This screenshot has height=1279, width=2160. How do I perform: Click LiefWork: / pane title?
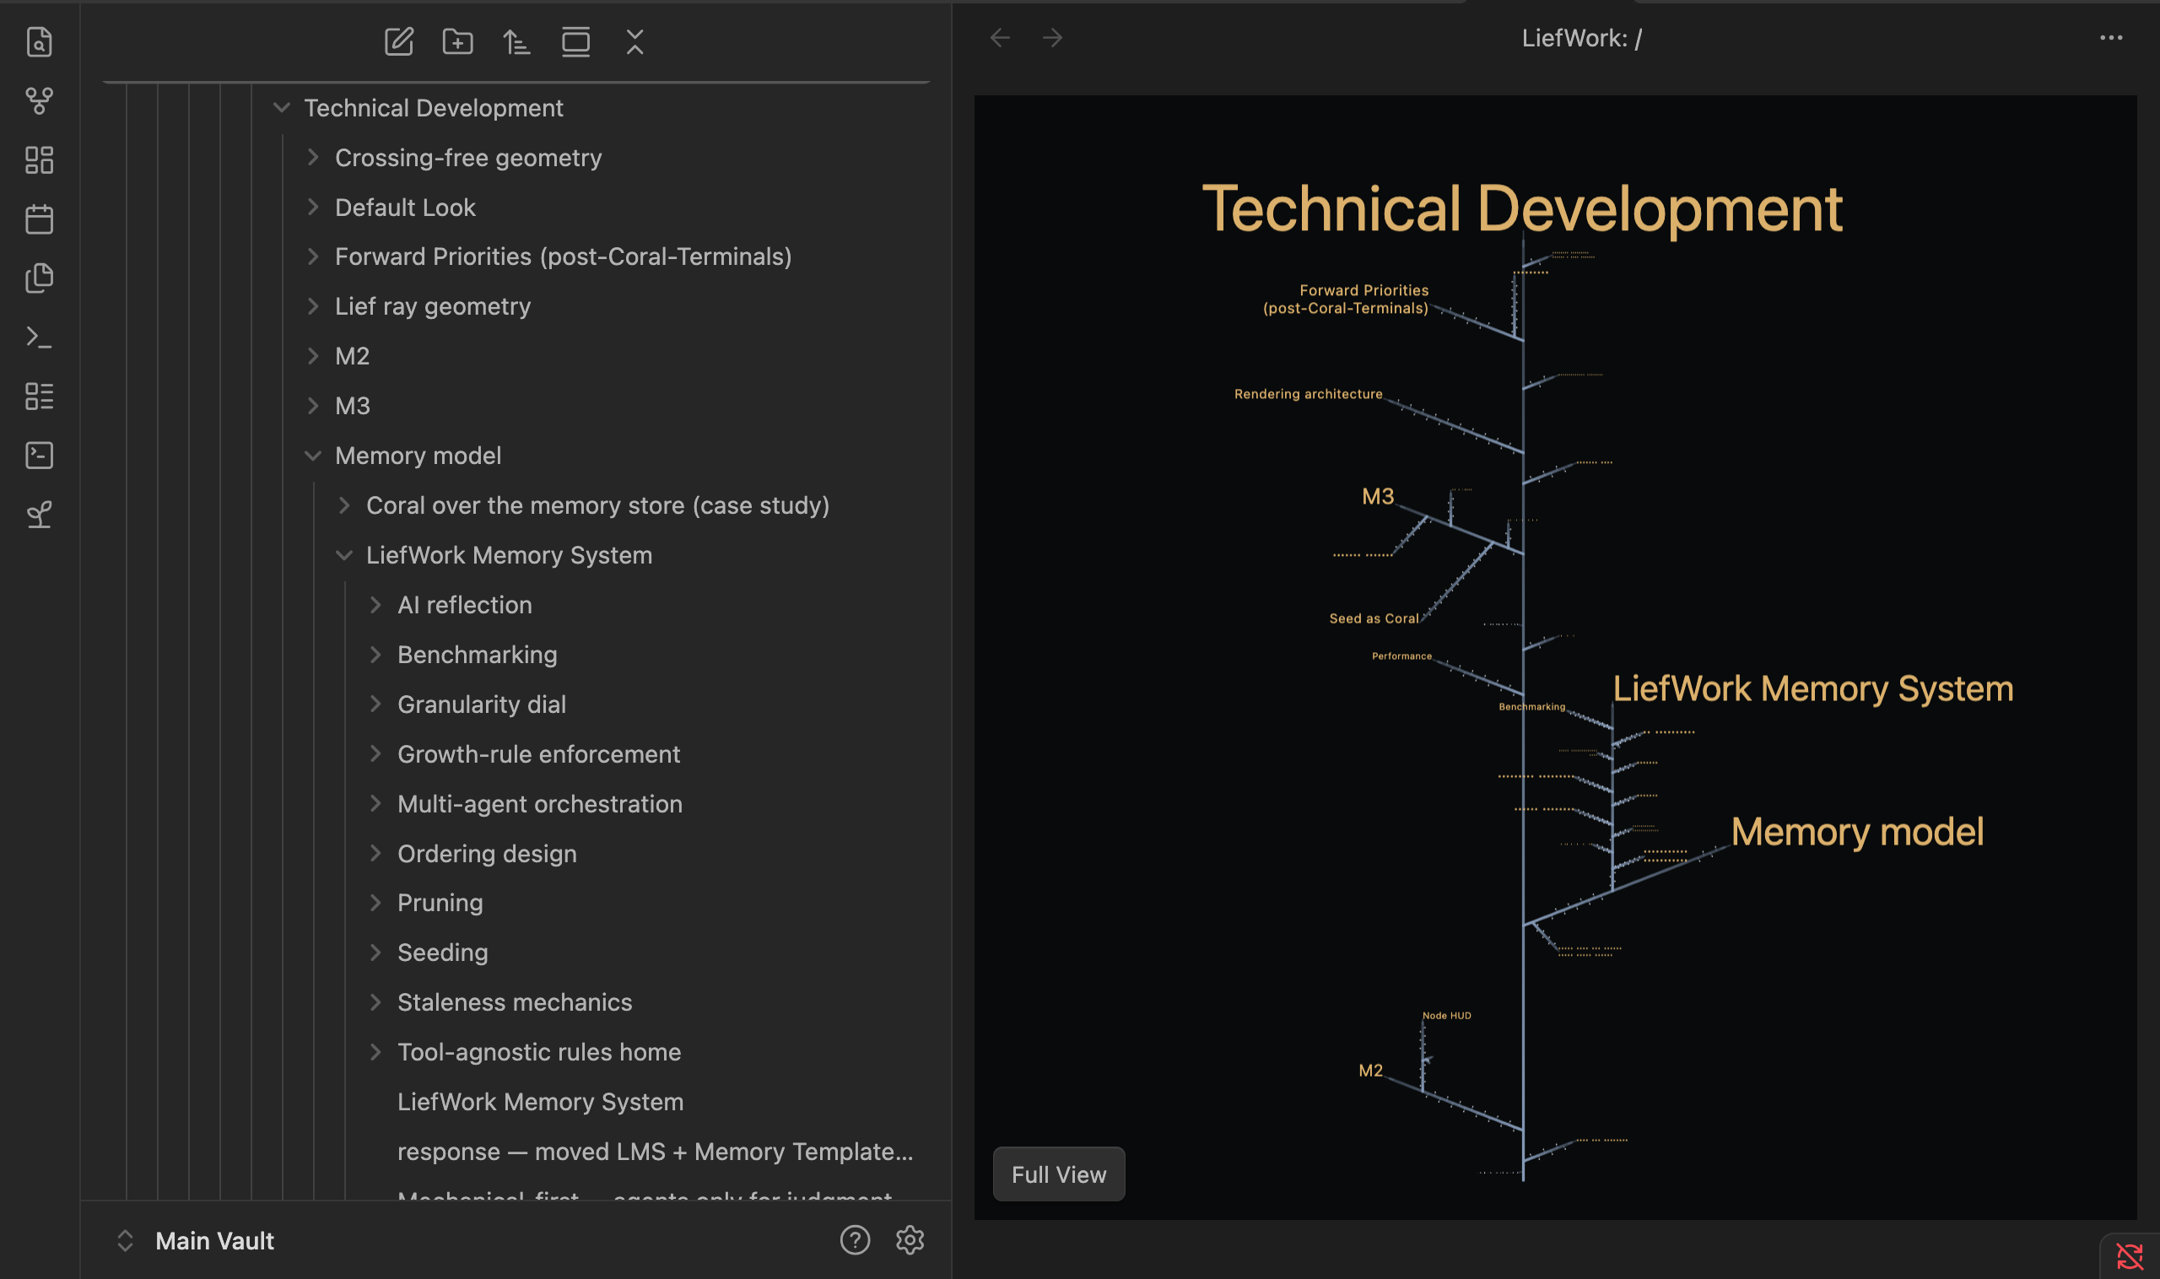click(x=1581, y=38)
